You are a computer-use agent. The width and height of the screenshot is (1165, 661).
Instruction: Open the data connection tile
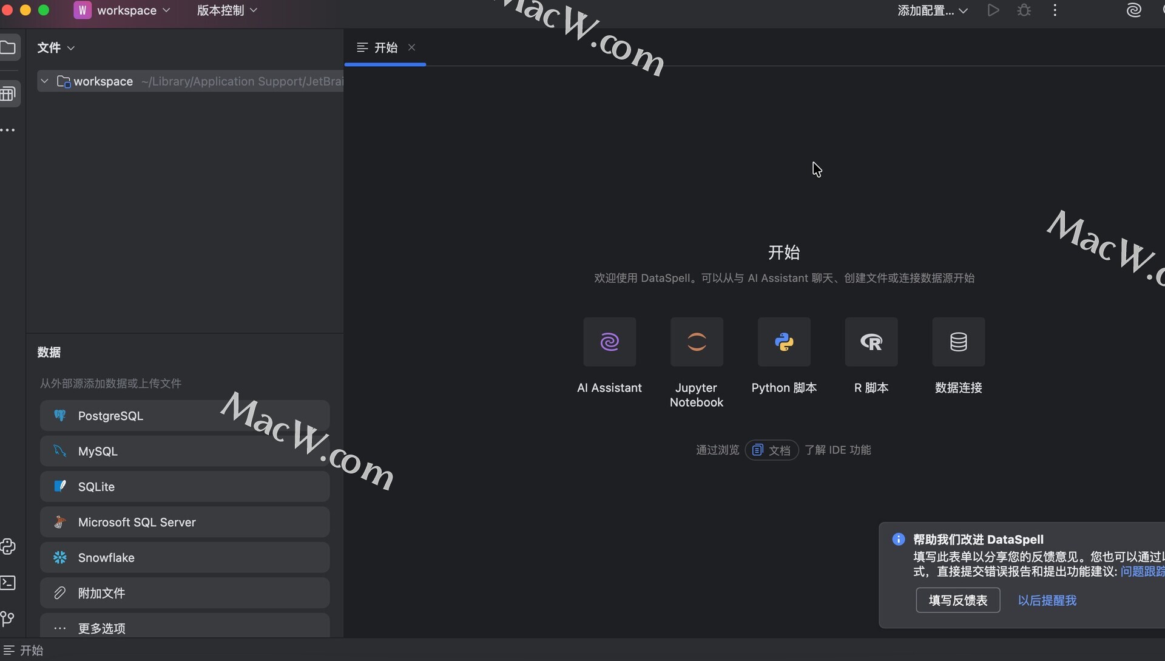pos(958,342)
